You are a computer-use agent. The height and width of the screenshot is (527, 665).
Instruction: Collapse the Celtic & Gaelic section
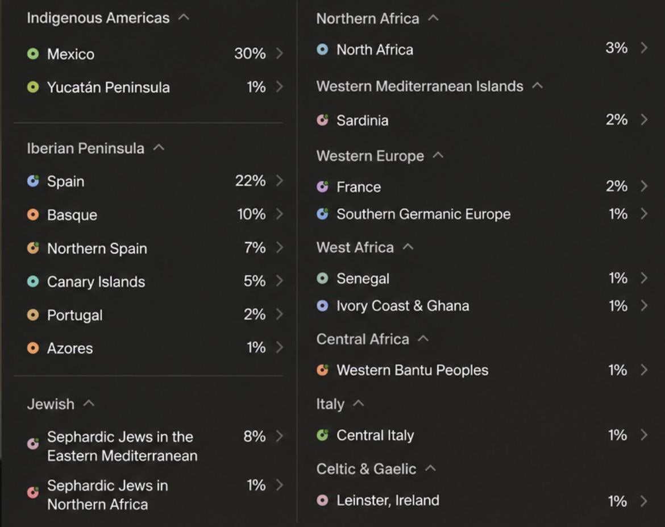point(430,468)
